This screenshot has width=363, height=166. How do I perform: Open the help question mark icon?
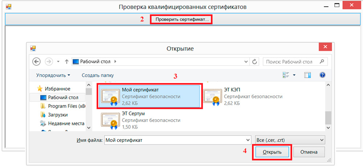322,75
